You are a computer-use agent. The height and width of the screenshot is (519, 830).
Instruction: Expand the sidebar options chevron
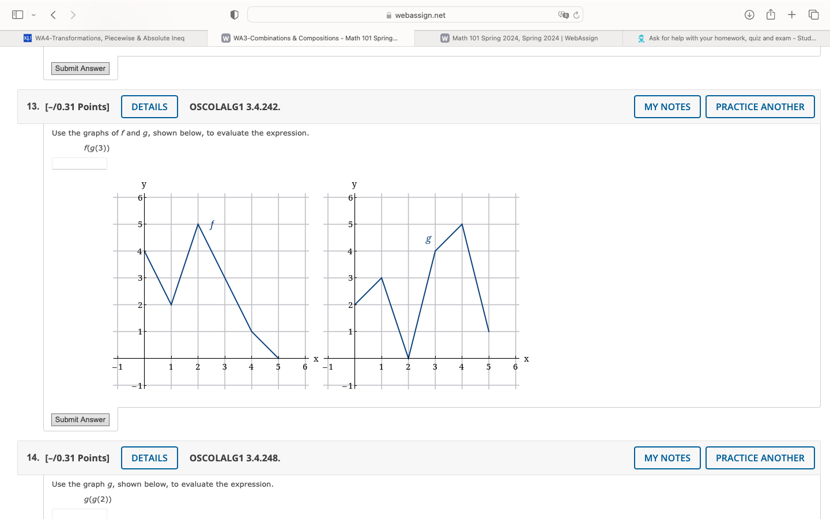(x=33, y=15)
